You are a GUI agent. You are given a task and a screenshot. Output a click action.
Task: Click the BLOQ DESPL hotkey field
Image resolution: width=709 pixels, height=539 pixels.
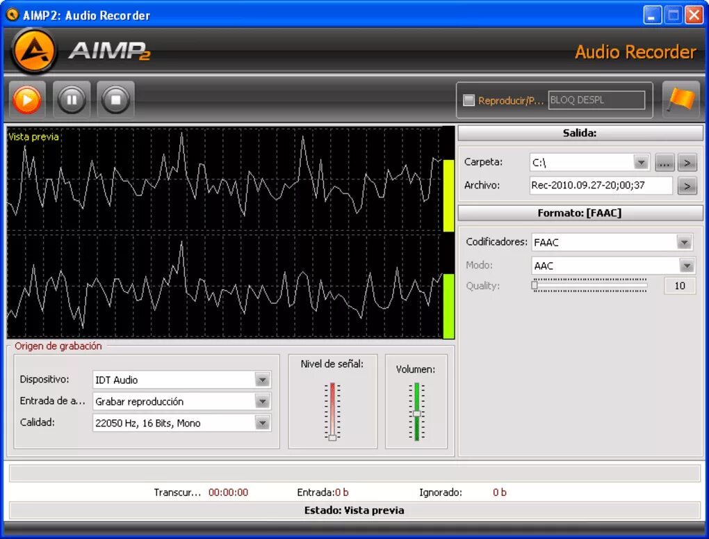click(596, 100)
